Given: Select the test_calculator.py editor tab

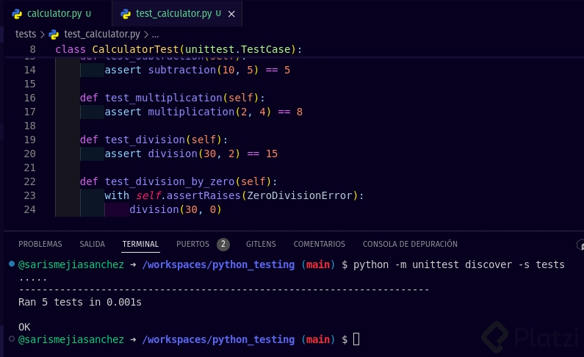Looking at the screenshot, I should point(177,14).
